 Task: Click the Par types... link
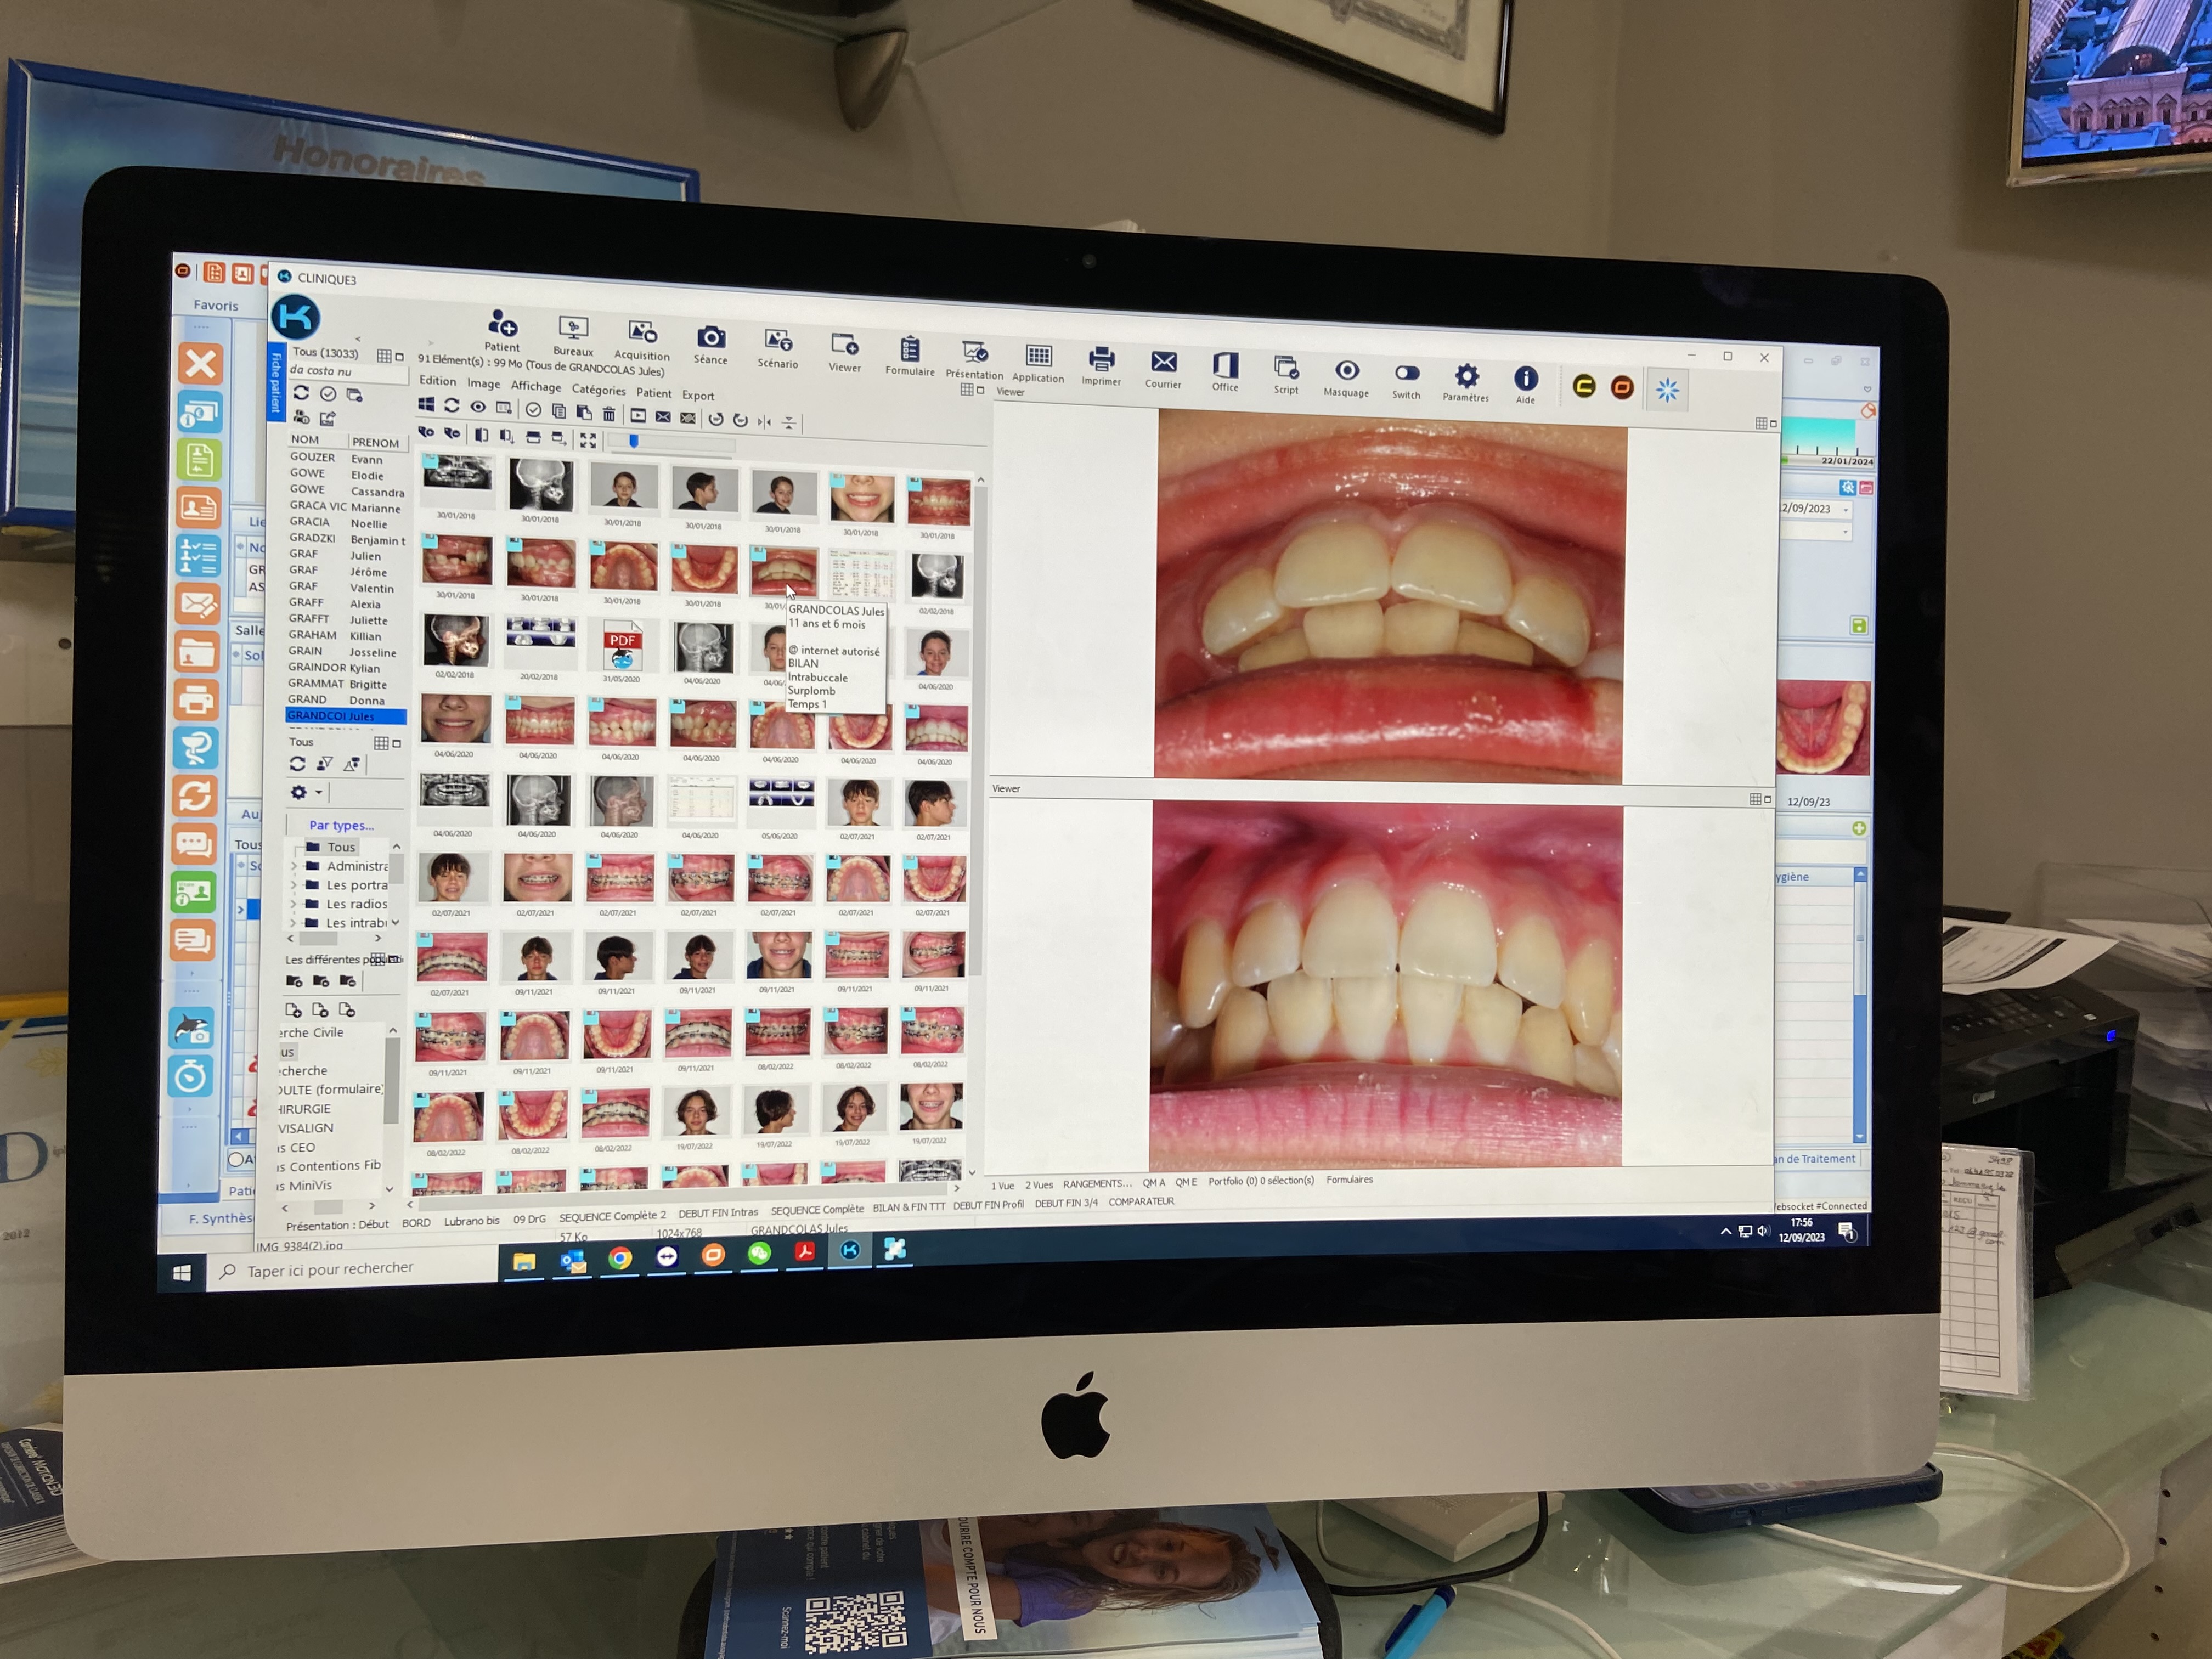coord(341,825)
